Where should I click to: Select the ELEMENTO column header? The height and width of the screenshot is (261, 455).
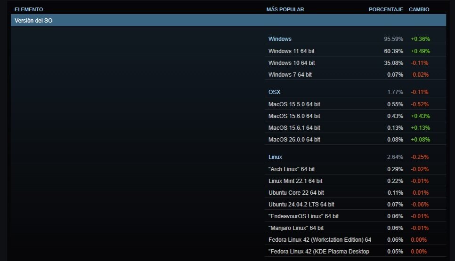point(29,9)
